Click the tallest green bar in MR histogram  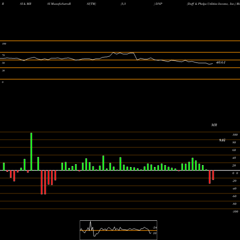(31, 152)
